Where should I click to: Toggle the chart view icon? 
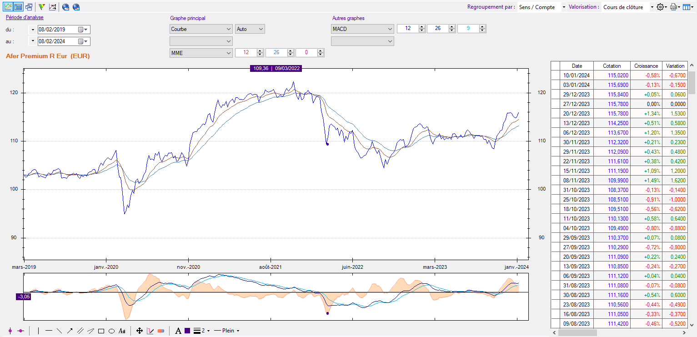(8, 7)
